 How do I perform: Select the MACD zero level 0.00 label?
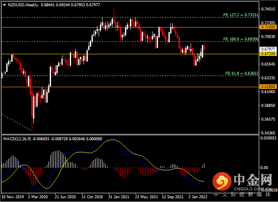pyautogui.click(x=264, y=167)
